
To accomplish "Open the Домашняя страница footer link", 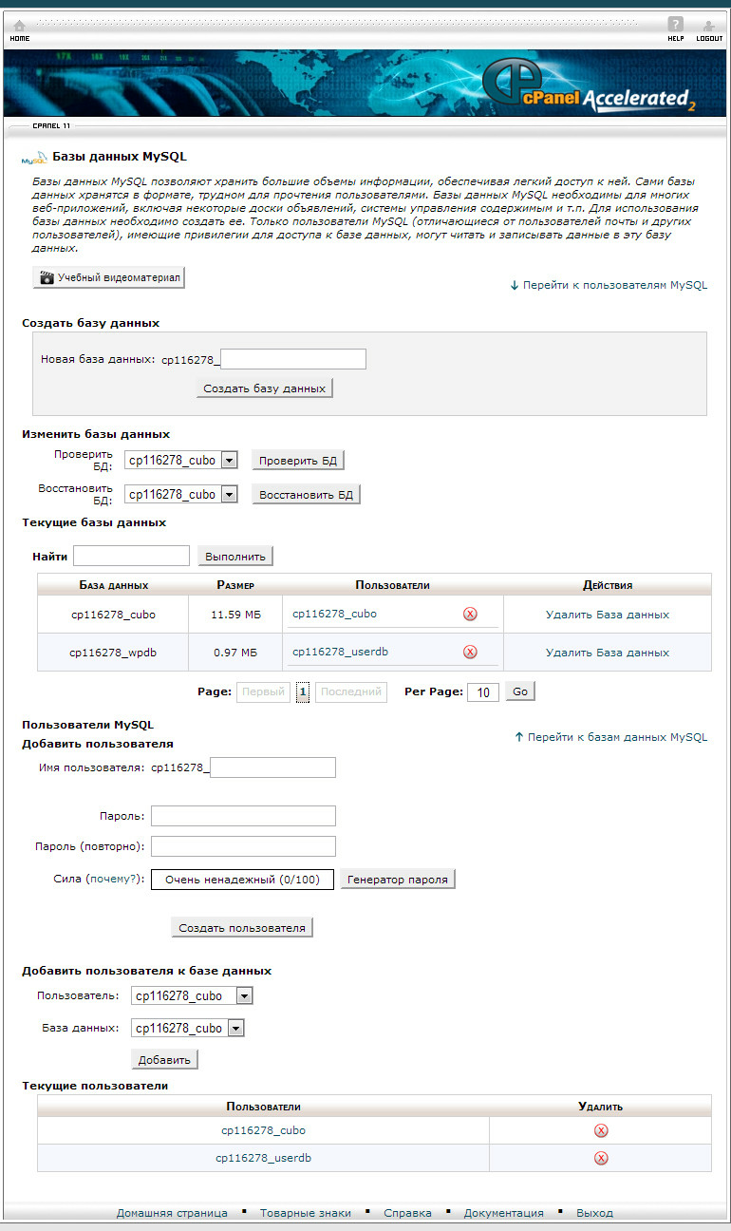I will click(172, 1213).
